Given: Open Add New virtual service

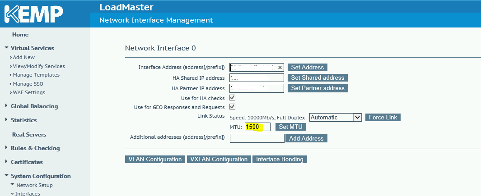Looking at the screenshot, I should [24, 57].
